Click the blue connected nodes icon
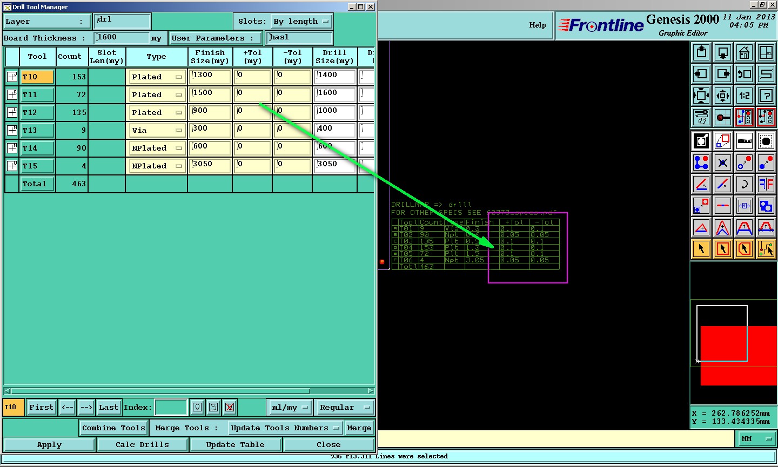This screenshot has width=778, height=467. (x=701, y=163)
